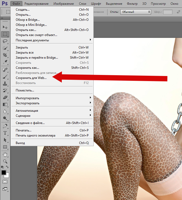
Task: Choose Закрыть и перейти в Bridge...
Action: click(52, 58)
